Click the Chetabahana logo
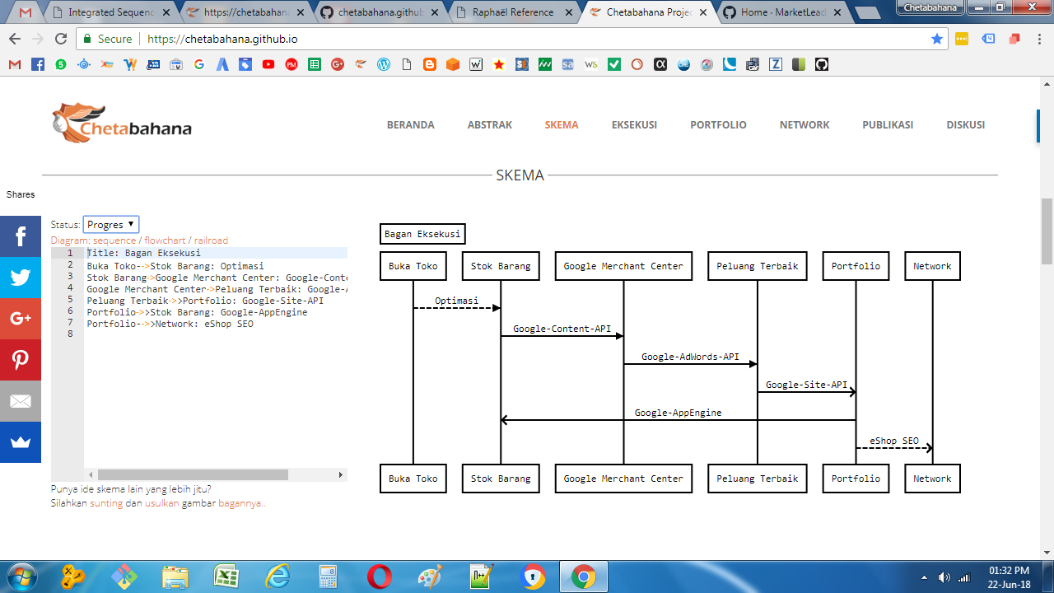 tap(121, 124)
